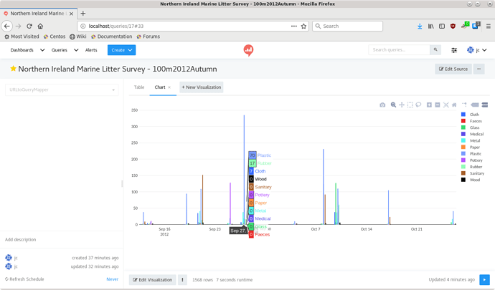This screenshot has width=495, height=290.
Task: Close the Chart tab with its x
Action: (169, 87)
